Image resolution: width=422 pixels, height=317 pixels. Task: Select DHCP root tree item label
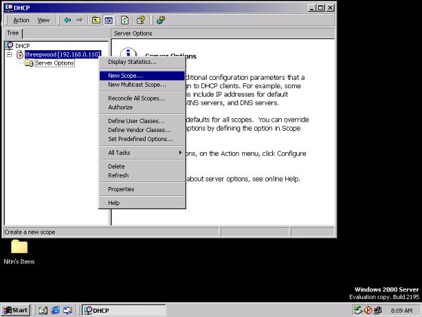[x=23, y=46]
